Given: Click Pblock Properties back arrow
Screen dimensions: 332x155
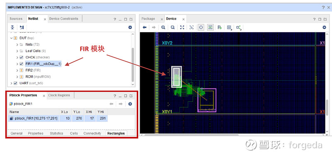Looking at the screenshot, I should click(x=111, y=104).
